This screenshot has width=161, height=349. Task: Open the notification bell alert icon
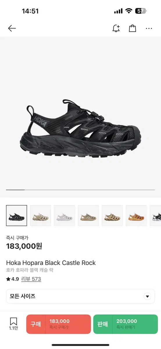[x=116, y=28]
